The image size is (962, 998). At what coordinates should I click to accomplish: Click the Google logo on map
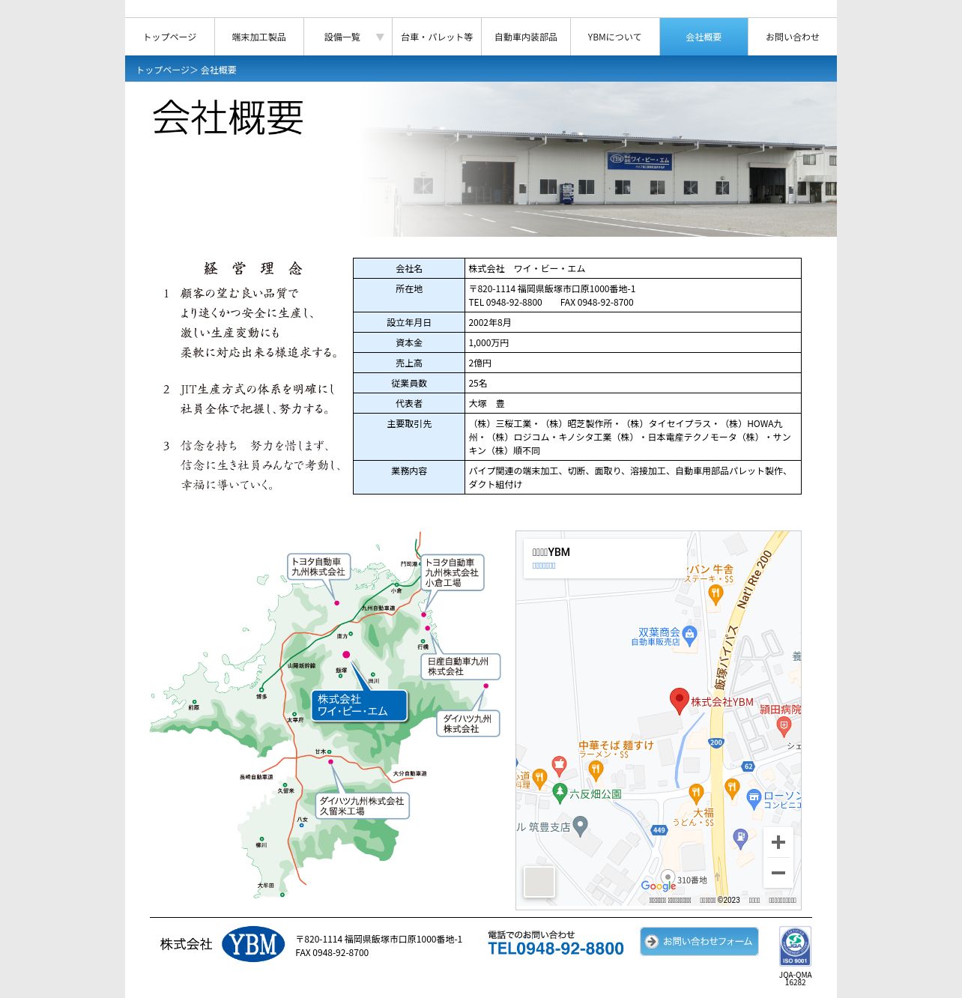[x=658, y=886]
